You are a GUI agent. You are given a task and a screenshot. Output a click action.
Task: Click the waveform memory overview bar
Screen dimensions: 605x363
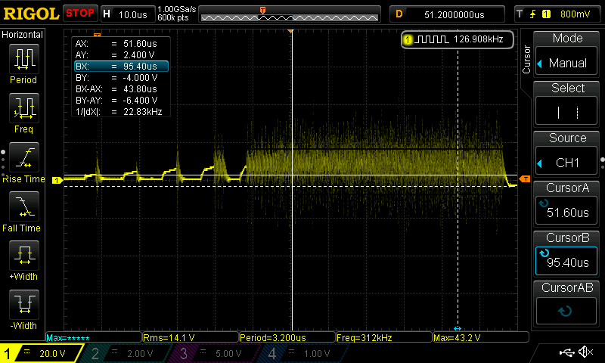290,16
